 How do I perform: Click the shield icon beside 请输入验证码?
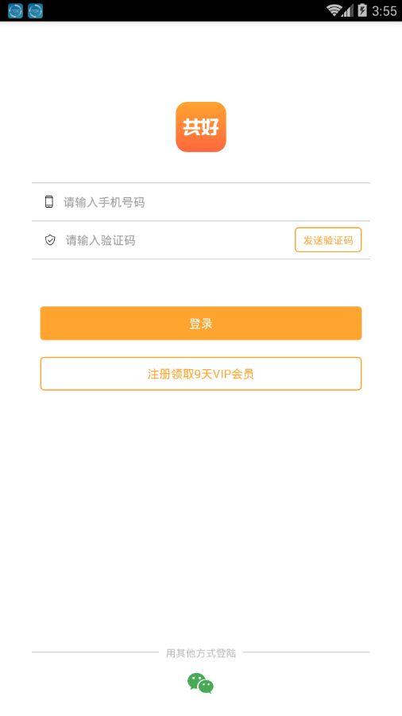[x=50, y=239]
